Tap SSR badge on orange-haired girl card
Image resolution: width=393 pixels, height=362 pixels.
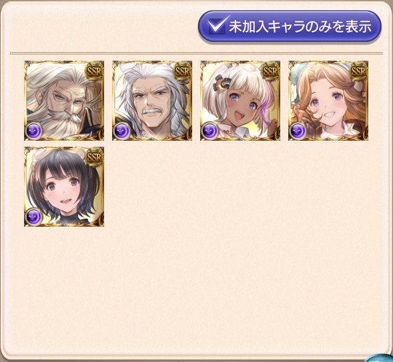(359, 71)
